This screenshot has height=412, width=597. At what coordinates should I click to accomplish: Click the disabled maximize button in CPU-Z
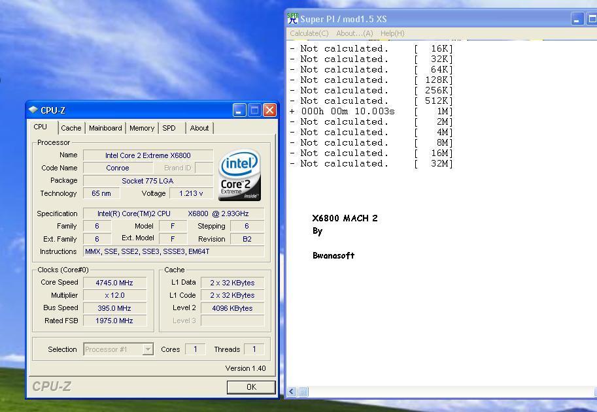tap(254, 110)
